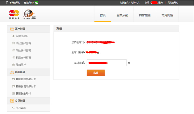Image resolution: width=194 pixels, height=114 pixels.
Task: Click the checkmark icon beside 關聯賬戶
Action: point(13,65)
